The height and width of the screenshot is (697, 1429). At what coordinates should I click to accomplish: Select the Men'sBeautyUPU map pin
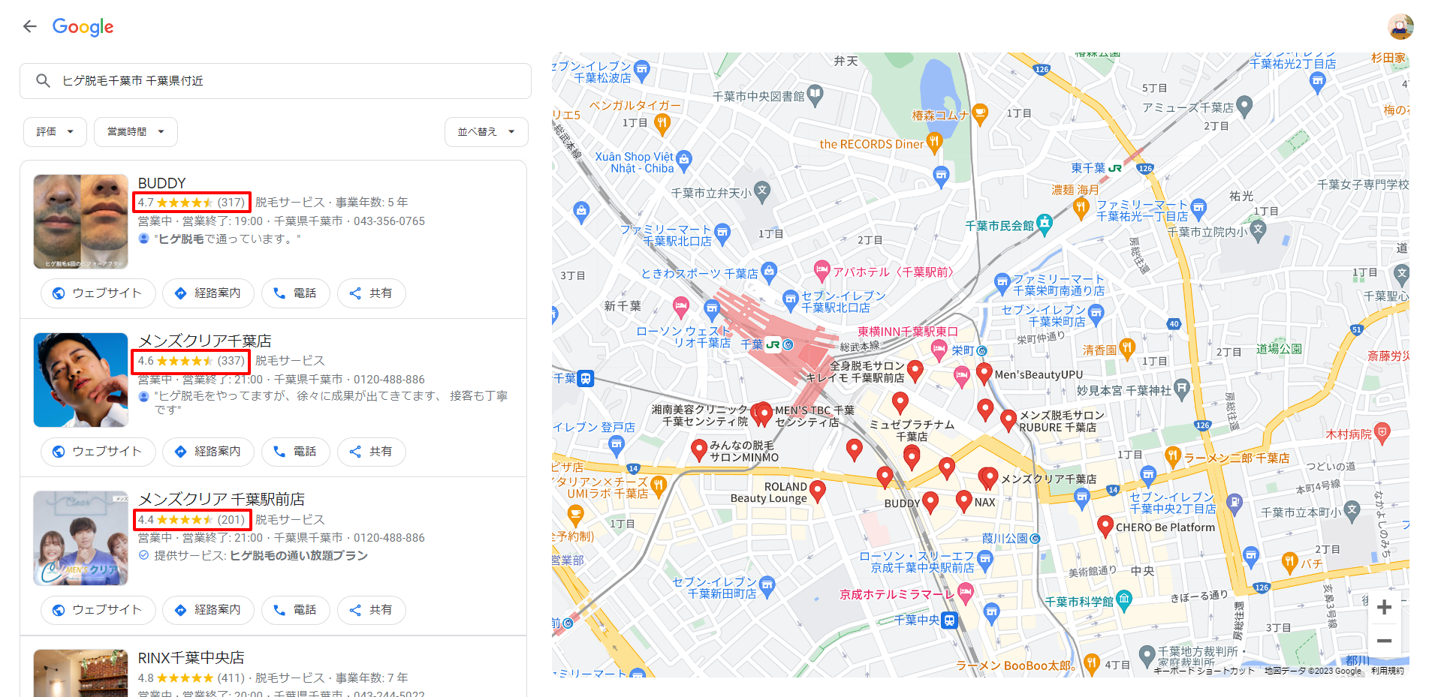984,373
